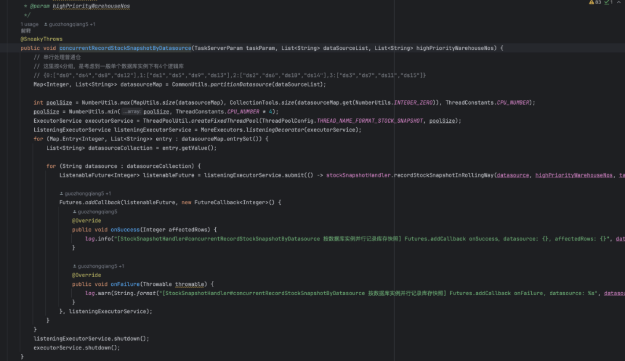This screenshot has height=361, width=625.
Task: Click the green checkmark indicator showing 1
Action: pyautogui.click(x=609, y=2)
